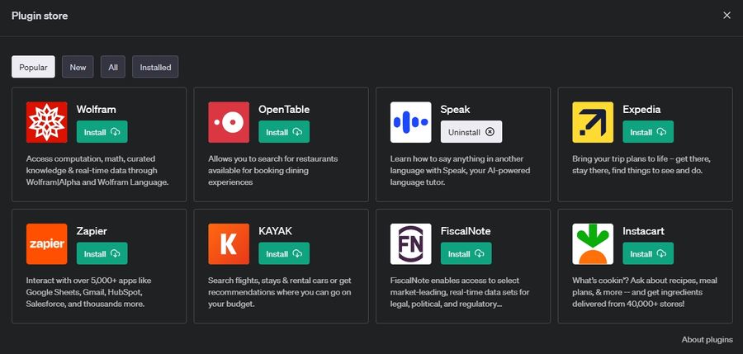Click the OpenTable plugin logo
743x354 pixels.
[229, 122]
